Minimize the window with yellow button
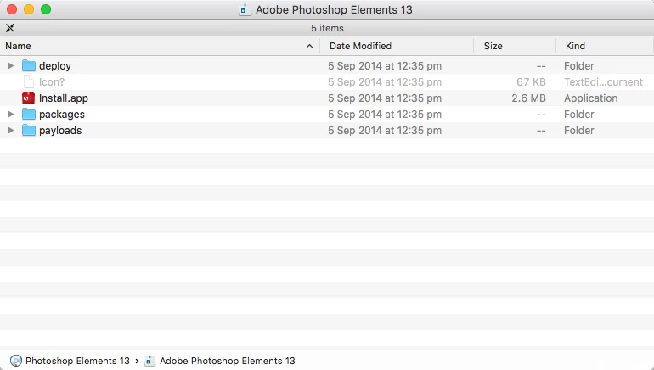The image size is (654, 370). pyautogui.click(x=29, y=9)
